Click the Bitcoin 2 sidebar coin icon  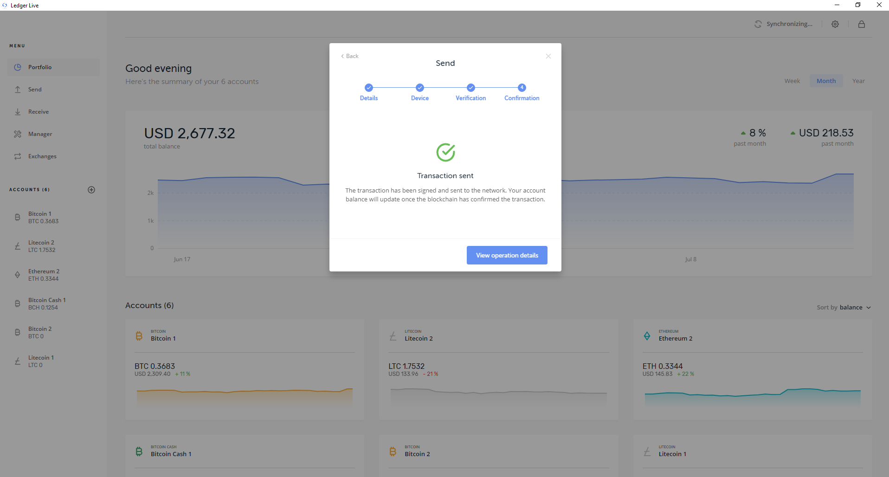pos(18,332)
